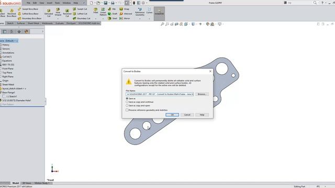Select the Rib tool

111,9
